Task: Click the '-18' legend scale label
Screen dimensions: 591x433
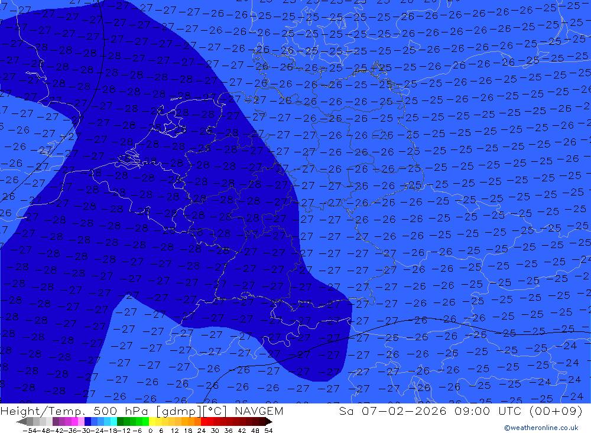Action: [x=110, y=431]
